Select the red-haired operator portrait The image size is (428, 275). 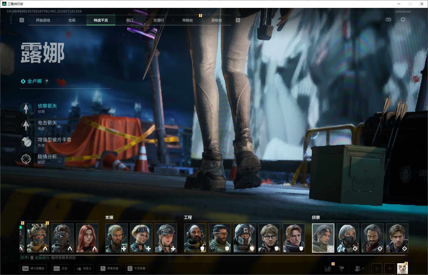tap(87, 238)
